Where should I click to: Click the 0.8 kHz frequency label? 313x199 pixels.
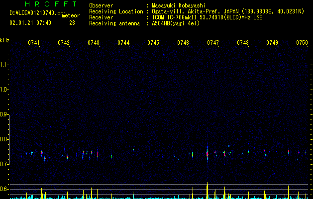coord(4,139)
